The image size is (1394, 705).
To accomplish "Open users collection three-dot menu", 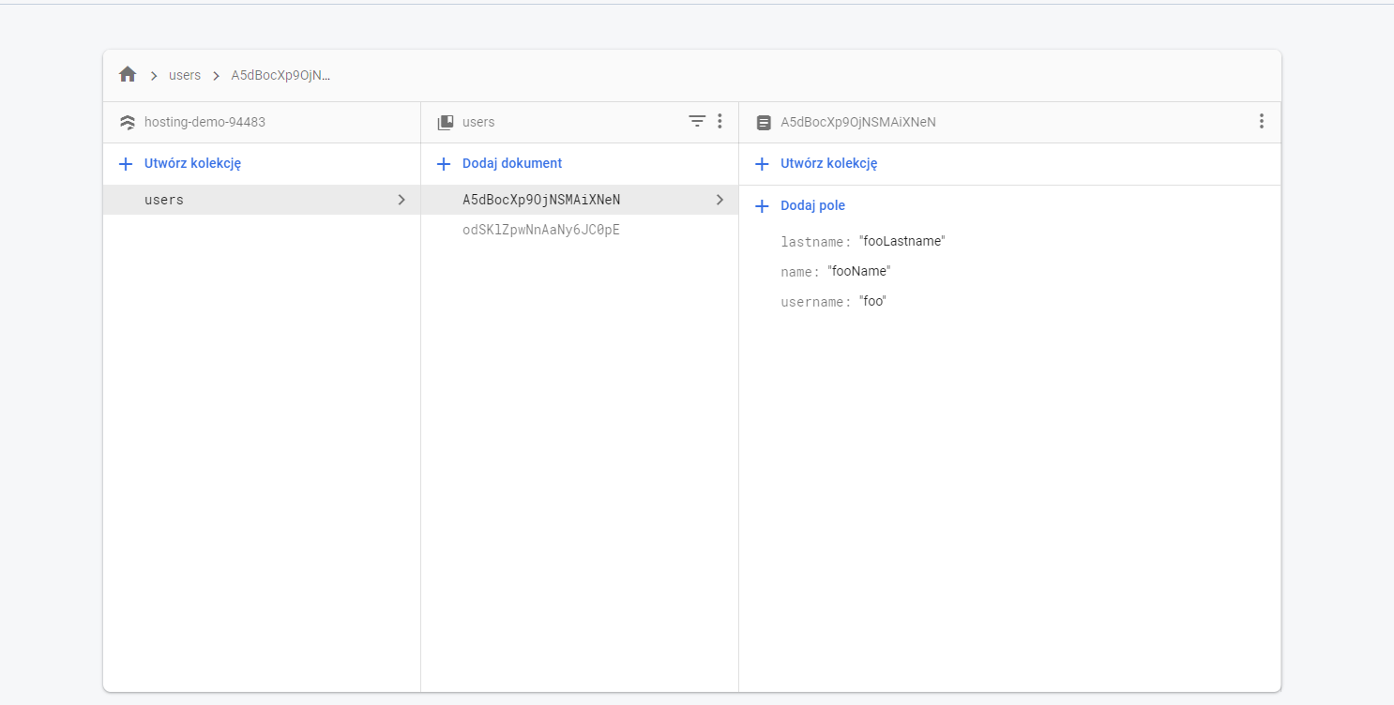I will click(x=720, y=122).
